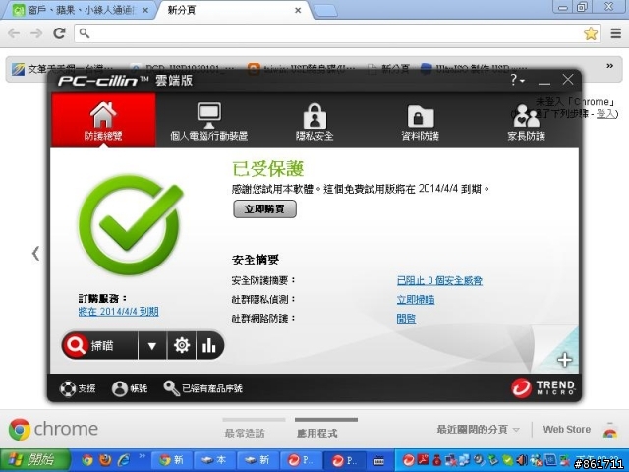Launch Chrome from quick launch
Screen dimensions: 629x472
click(x=87, y=460)
